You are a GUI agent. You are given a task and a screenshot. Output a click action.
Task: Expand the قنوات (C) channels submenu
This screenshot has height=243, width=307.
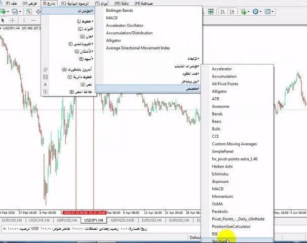[68, 29]
